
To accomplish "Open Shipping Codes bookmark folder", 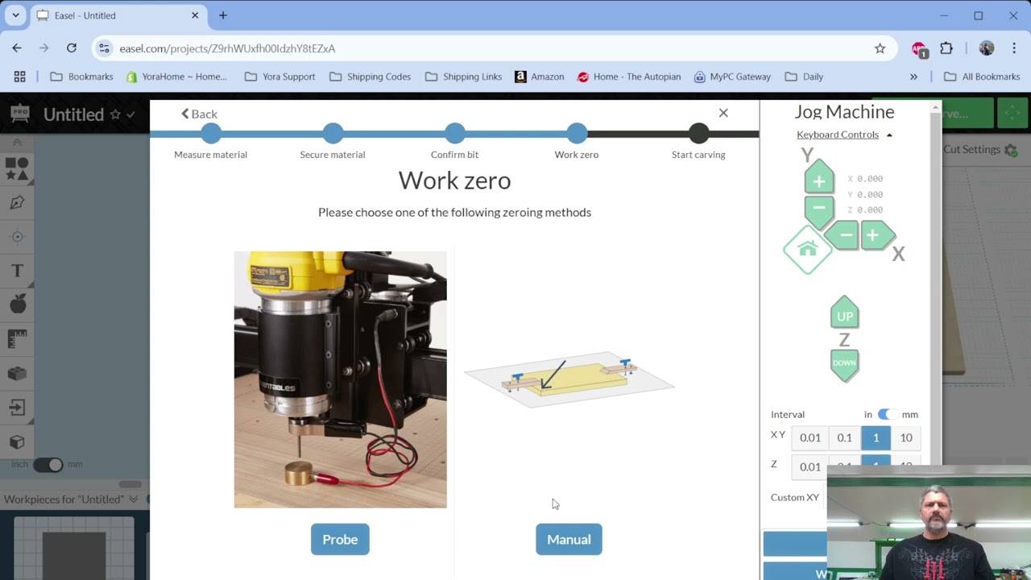I will (369, 77).
